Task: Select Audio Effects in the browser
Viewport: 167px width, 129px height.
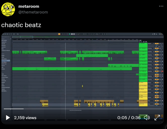Action: coord(6,60)
